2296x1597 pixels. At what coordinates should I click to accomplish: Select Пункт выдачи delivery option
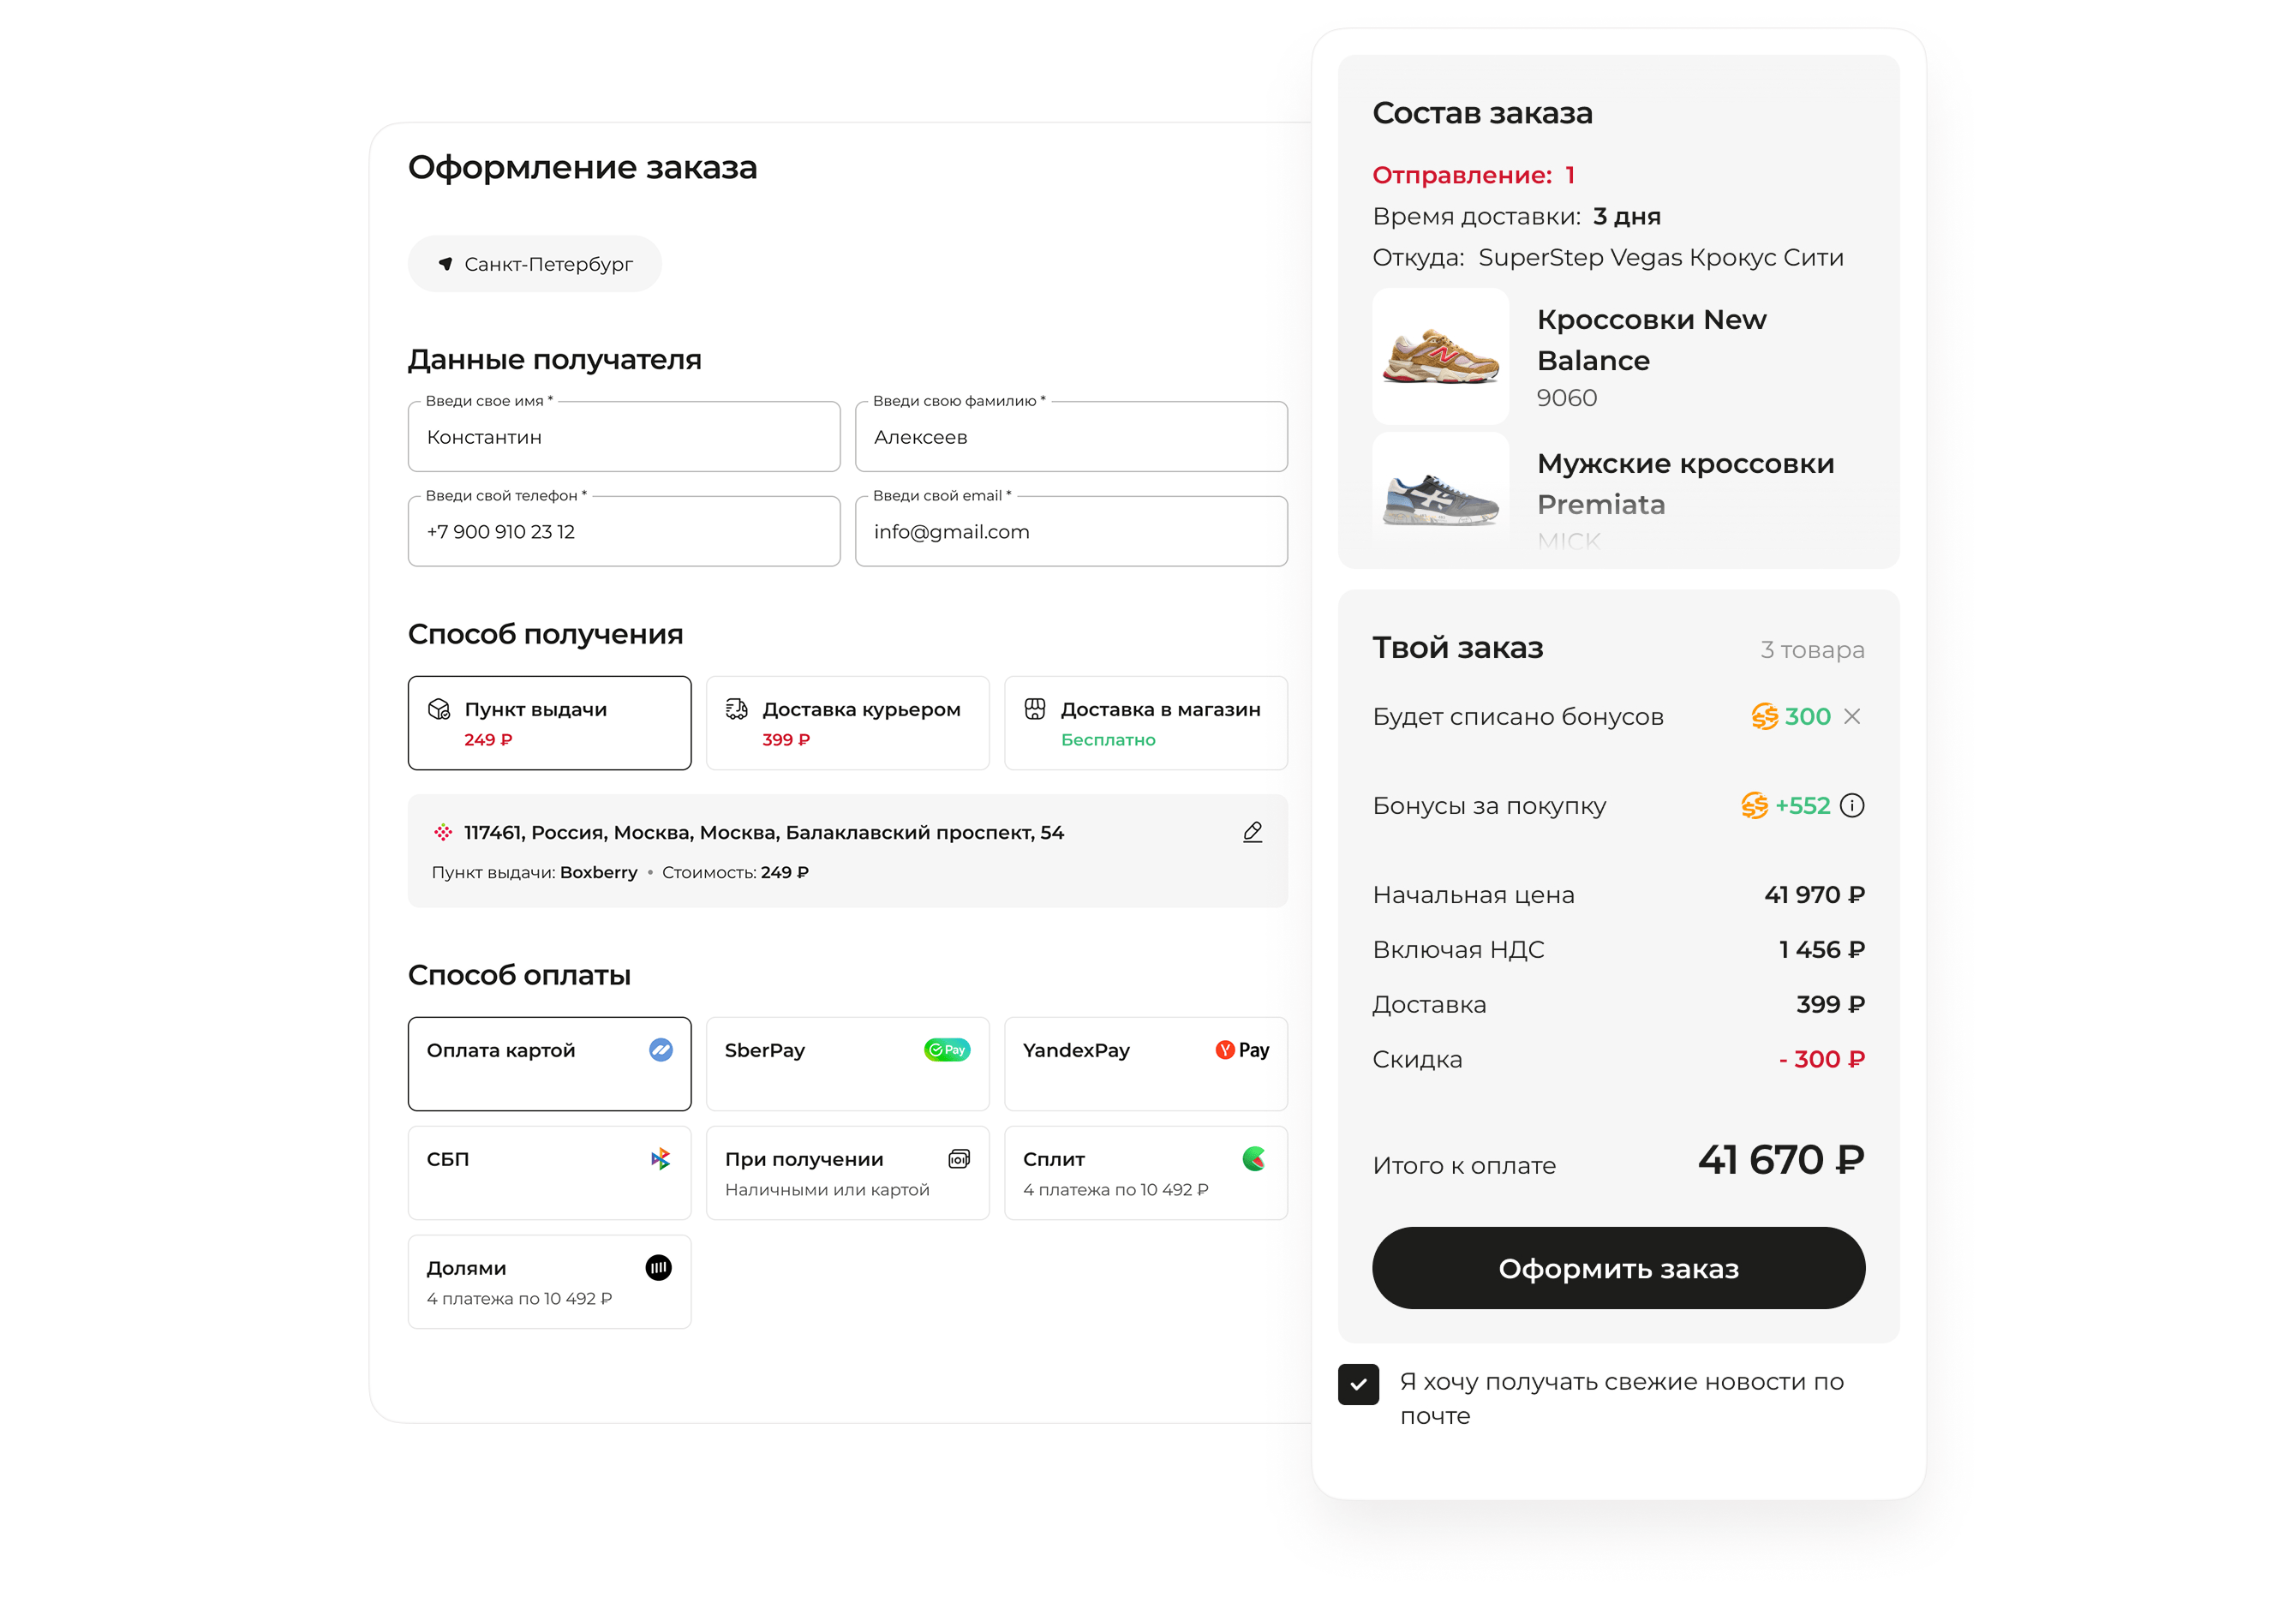549,723
